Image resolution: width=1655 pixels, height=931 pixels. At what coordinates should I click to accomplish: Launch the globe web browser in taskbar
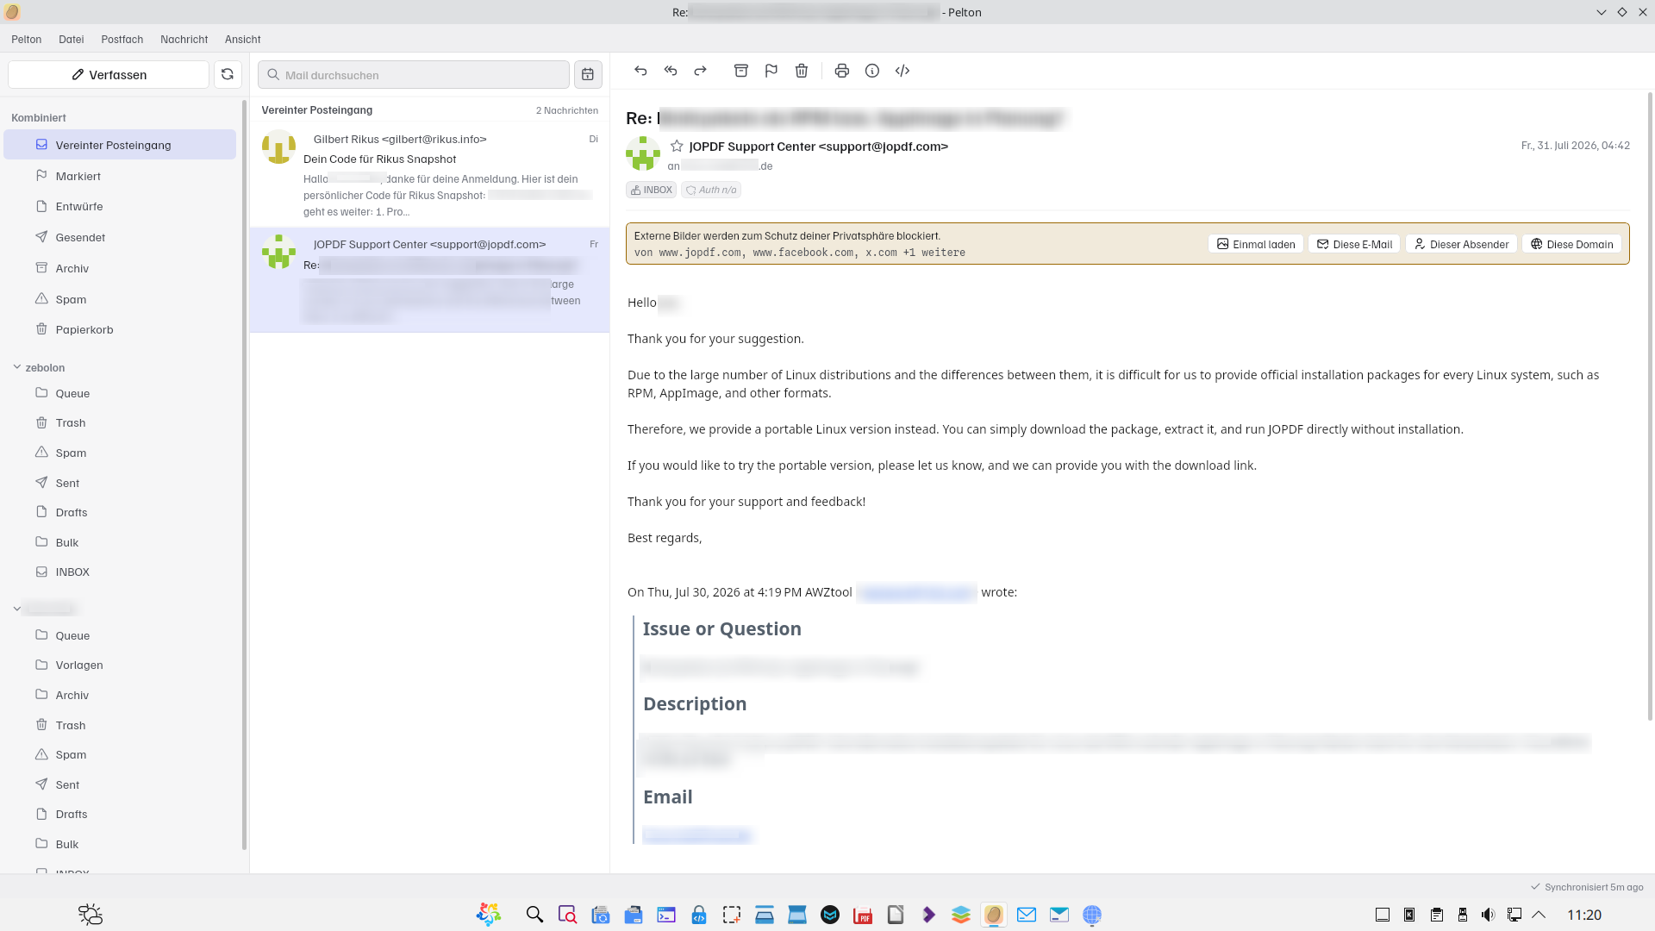[1092, 915]
